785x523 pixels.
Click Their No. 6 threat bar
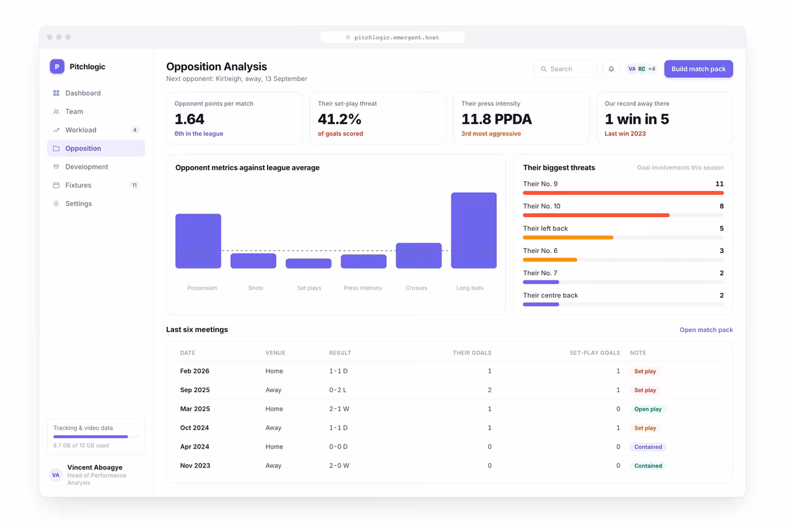coord(550,260)
